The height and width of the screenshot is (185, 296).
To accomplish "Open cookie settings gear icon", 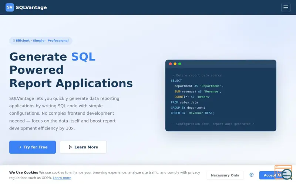I will (252, 175).
